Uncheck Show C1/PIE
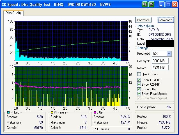This screenshot has height=135, width=179. [x=139, y=80]
